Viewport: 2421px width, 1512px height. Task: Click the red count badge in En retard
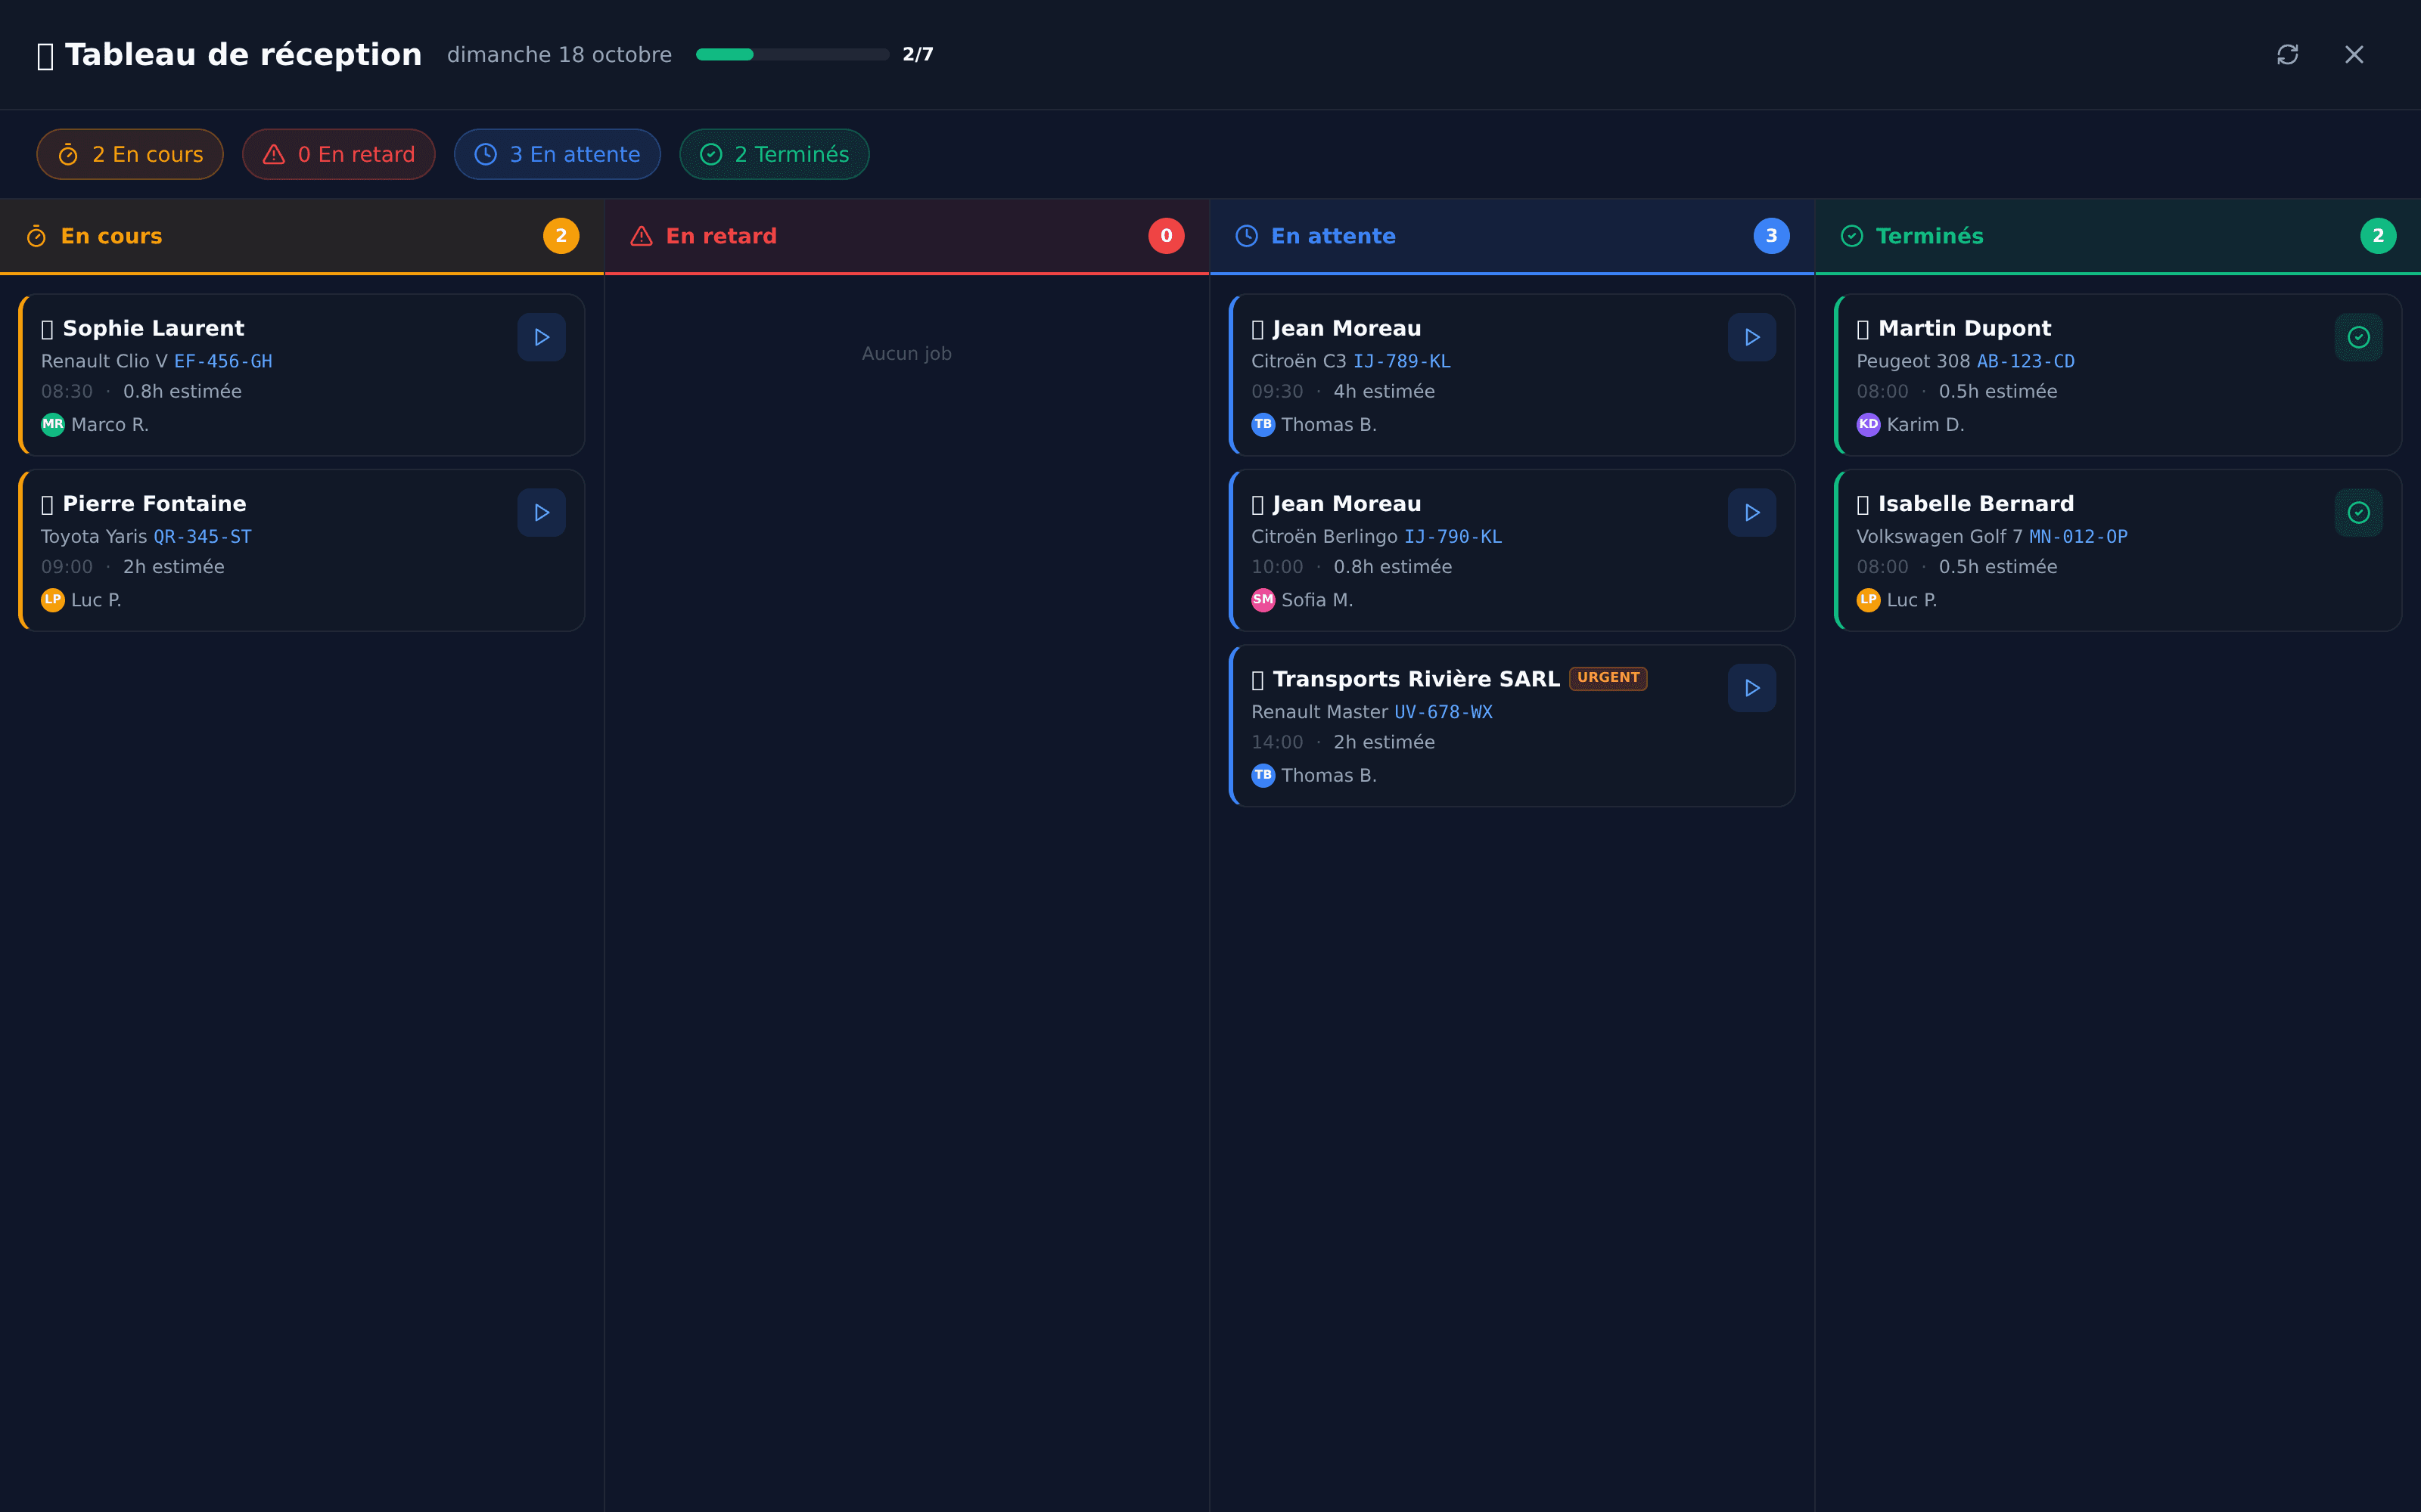point(1167,236)
